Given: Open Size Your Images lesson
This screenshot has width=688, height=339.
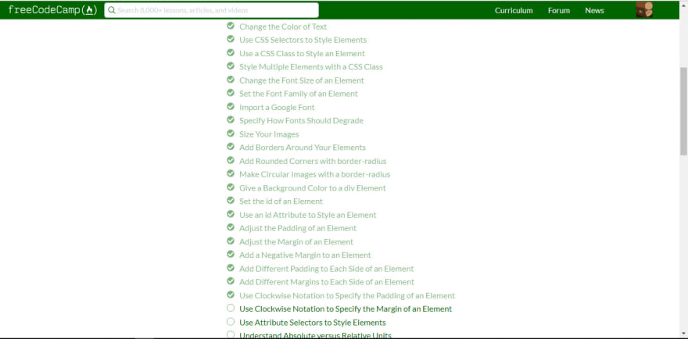Looking at the screenshot, I should click(x=269, y=134).
